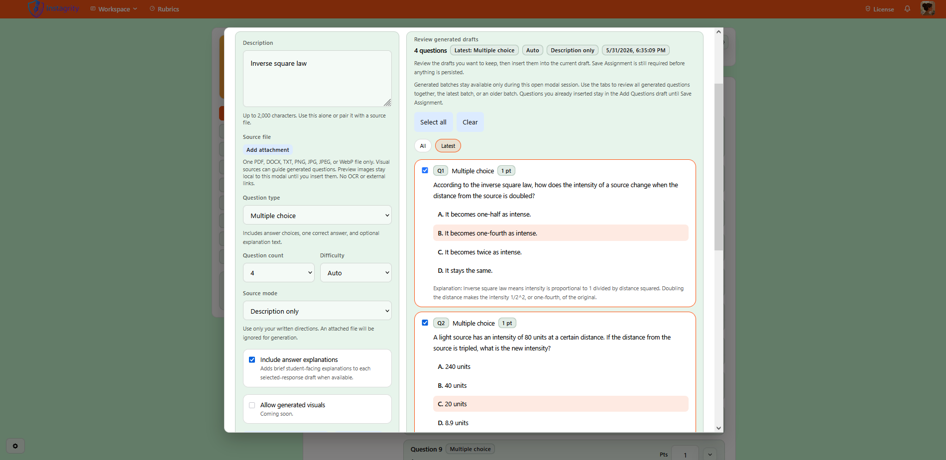Click the Question 9 points field
The width and height of the screenshot is (946, 460).
[685, 454]
